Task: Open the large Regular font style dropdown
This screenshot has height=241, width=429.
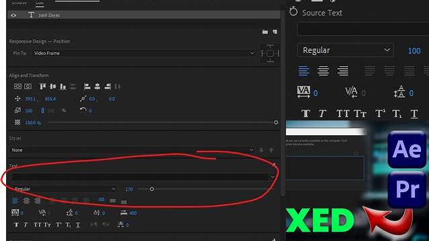Action: pyautogui.click(x=345, y=50)
